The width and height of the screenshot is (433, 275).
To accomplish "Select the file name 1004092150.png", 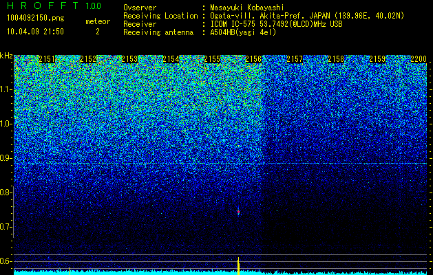I will tap(36, 18).
